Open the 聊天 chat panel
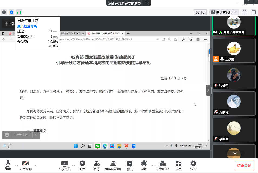This screenshot has width=258, height=173. [130, 165]
